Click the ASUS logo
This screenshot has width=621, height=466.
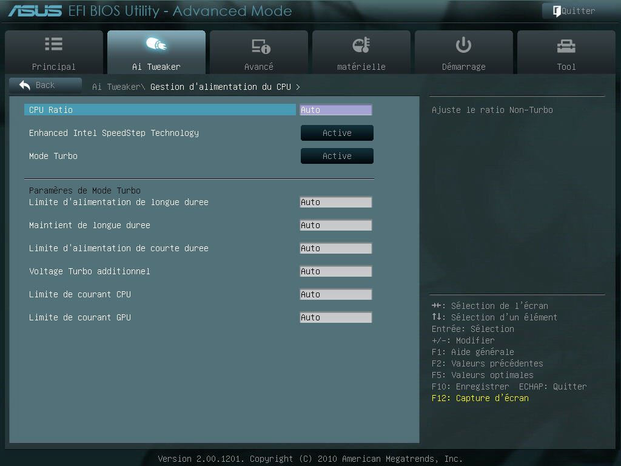(36, 10)
